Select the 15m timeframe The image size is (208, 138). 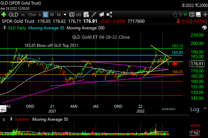[32, 15]
